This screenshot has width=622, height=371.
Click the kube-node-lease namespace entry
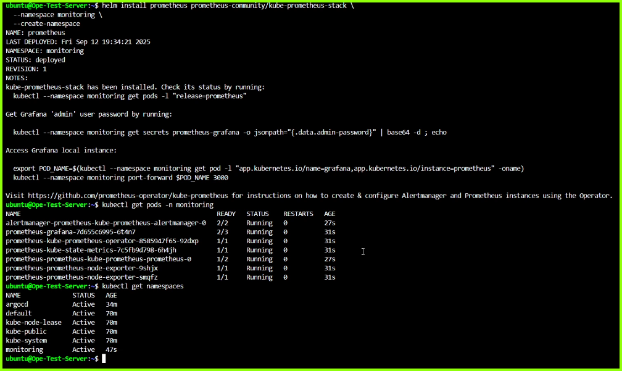[x=33, y=322]
